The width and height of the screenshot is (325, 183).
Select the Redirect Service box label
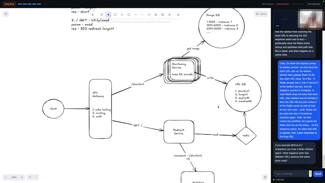click(x=178, y=131)
